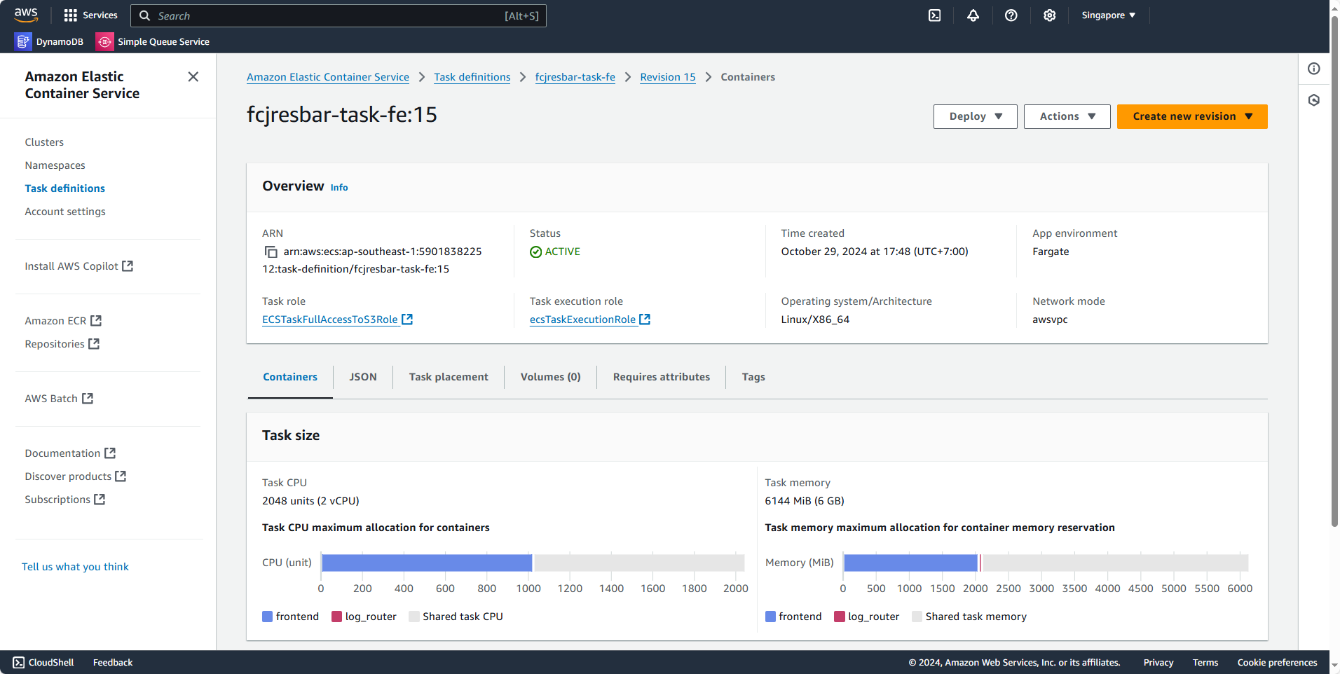Go to Namespaces in the sidebar
The image size is (1340, 674).
55,165
